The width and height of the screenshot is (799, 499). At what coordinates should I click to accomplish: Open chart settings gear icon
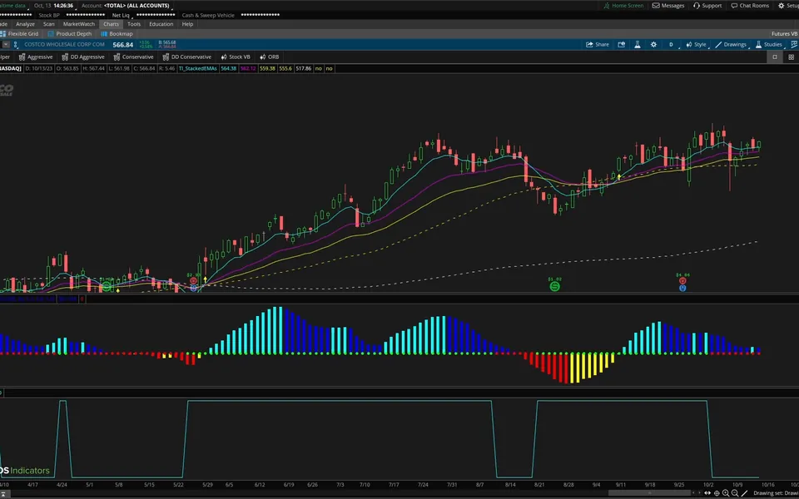(654, 44)
